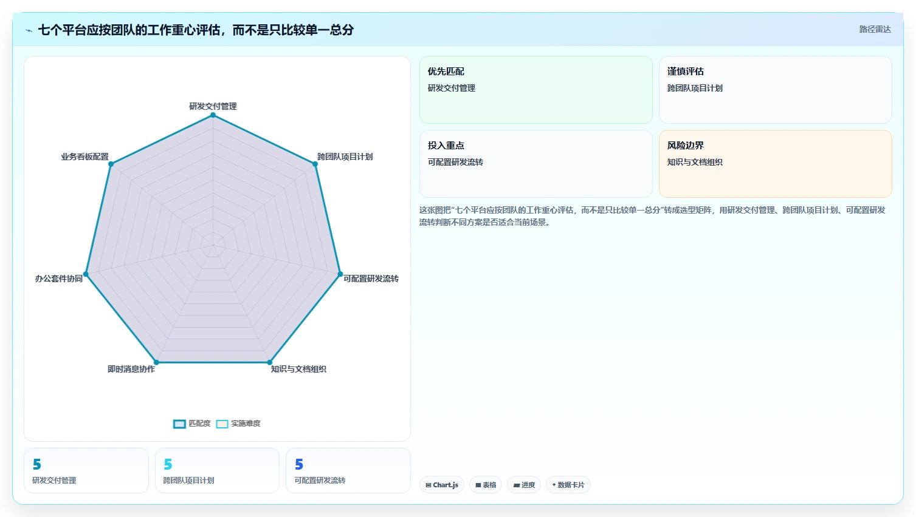The image size is (916, 517).
Task: Click the 可配置研发流转 radar axis label
Action: 371,279
